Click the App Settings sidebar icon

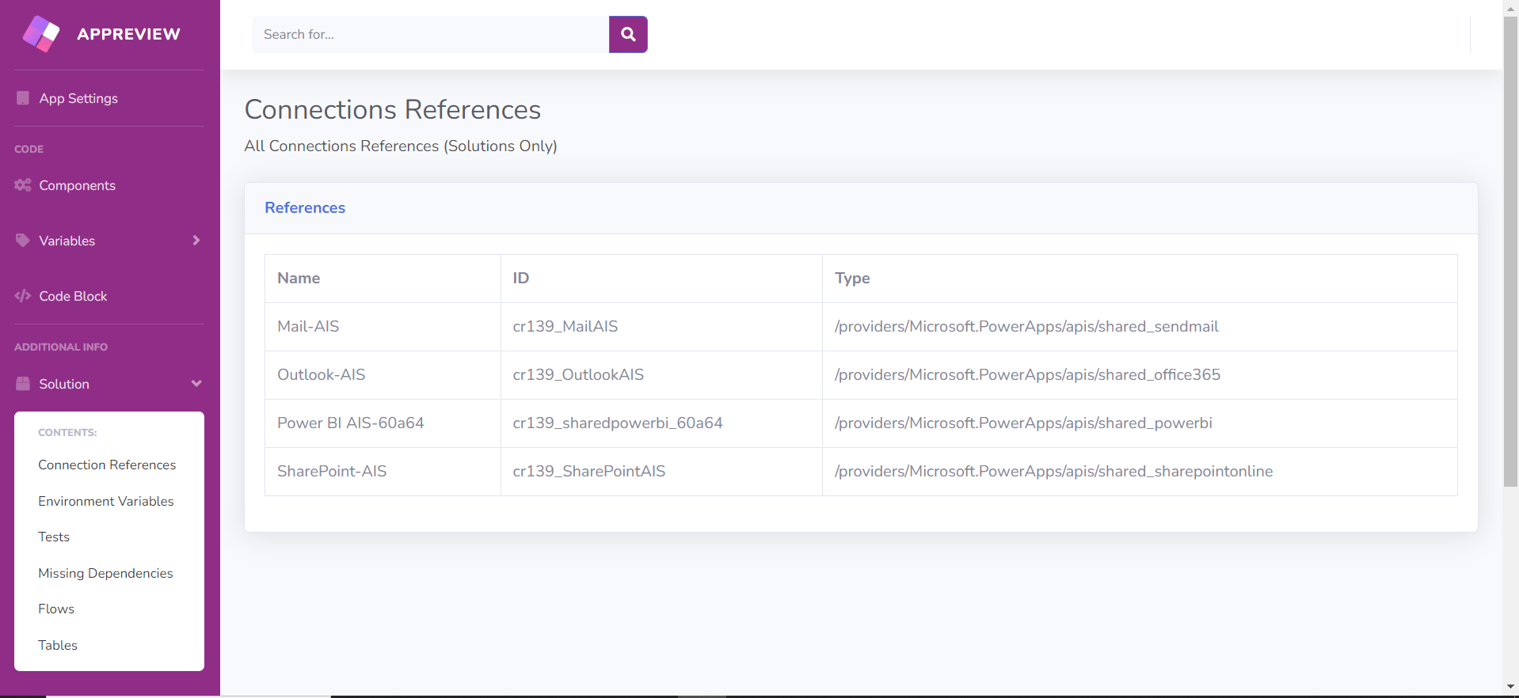pyautogui.click(x=23, y=98)
